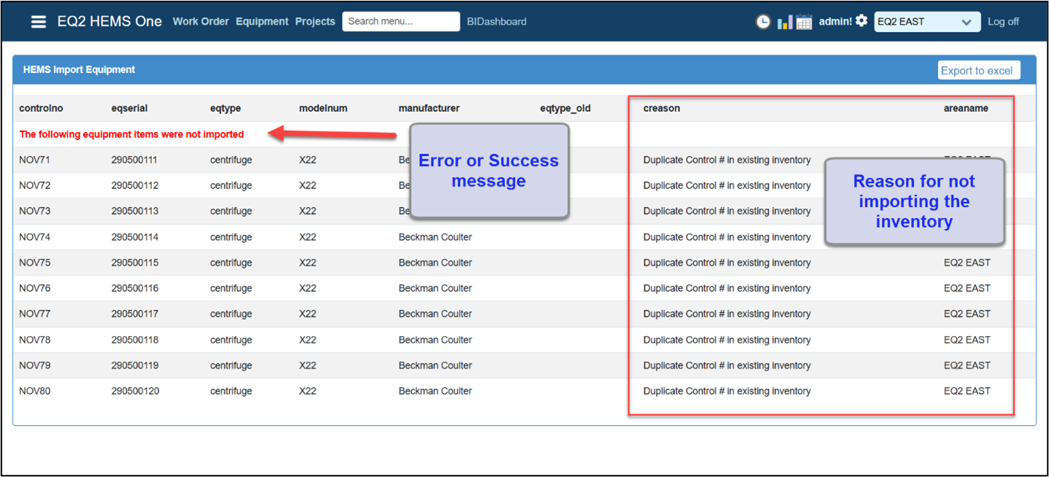Open the calendar icon in header
1049x477 pixels.
point(804,22)
